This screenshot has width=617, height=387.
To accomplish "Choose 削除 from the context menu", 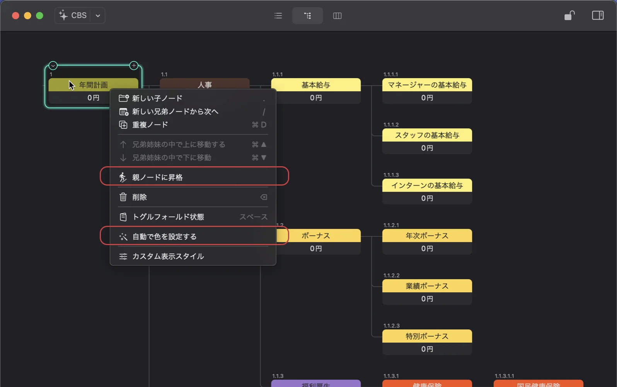I will click(x=193, y=197).
